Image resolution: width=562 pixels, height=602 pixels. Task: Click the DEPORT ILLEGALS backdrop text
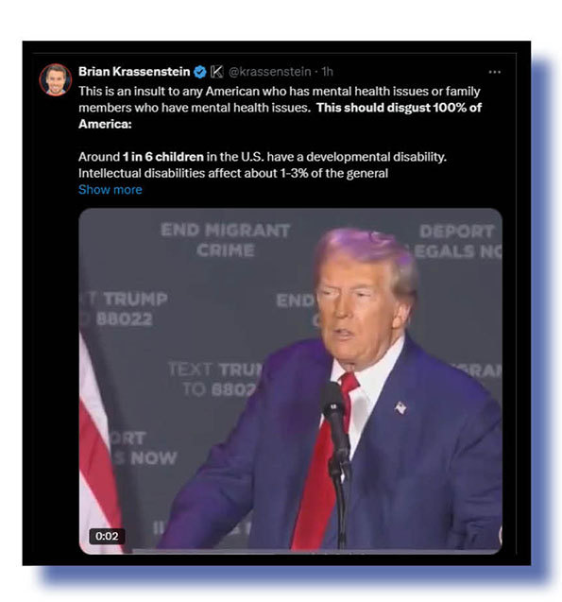(458, 241)
